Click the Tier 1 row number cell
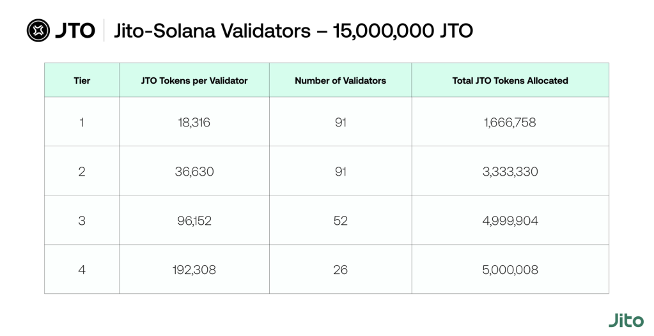The height and width of the screenshot is (336, 654). (x=82, y=122)
